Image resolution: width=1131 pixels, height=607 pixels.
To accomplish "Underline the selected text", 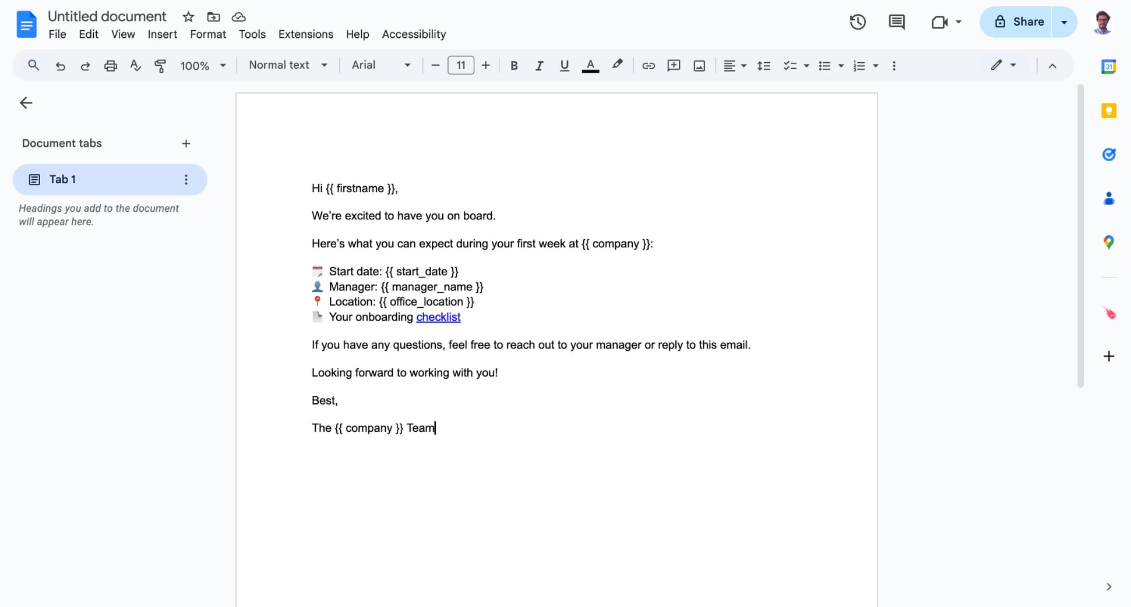I will point(563,65).
